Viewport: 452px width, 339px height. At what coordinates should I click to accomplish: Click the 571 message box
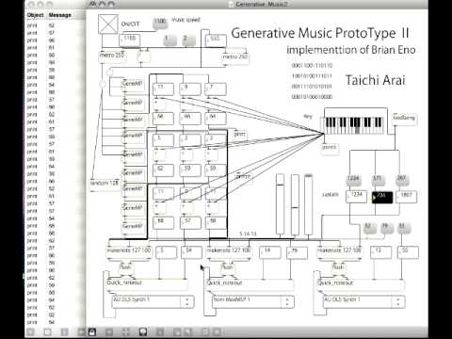tap(378, 180)
